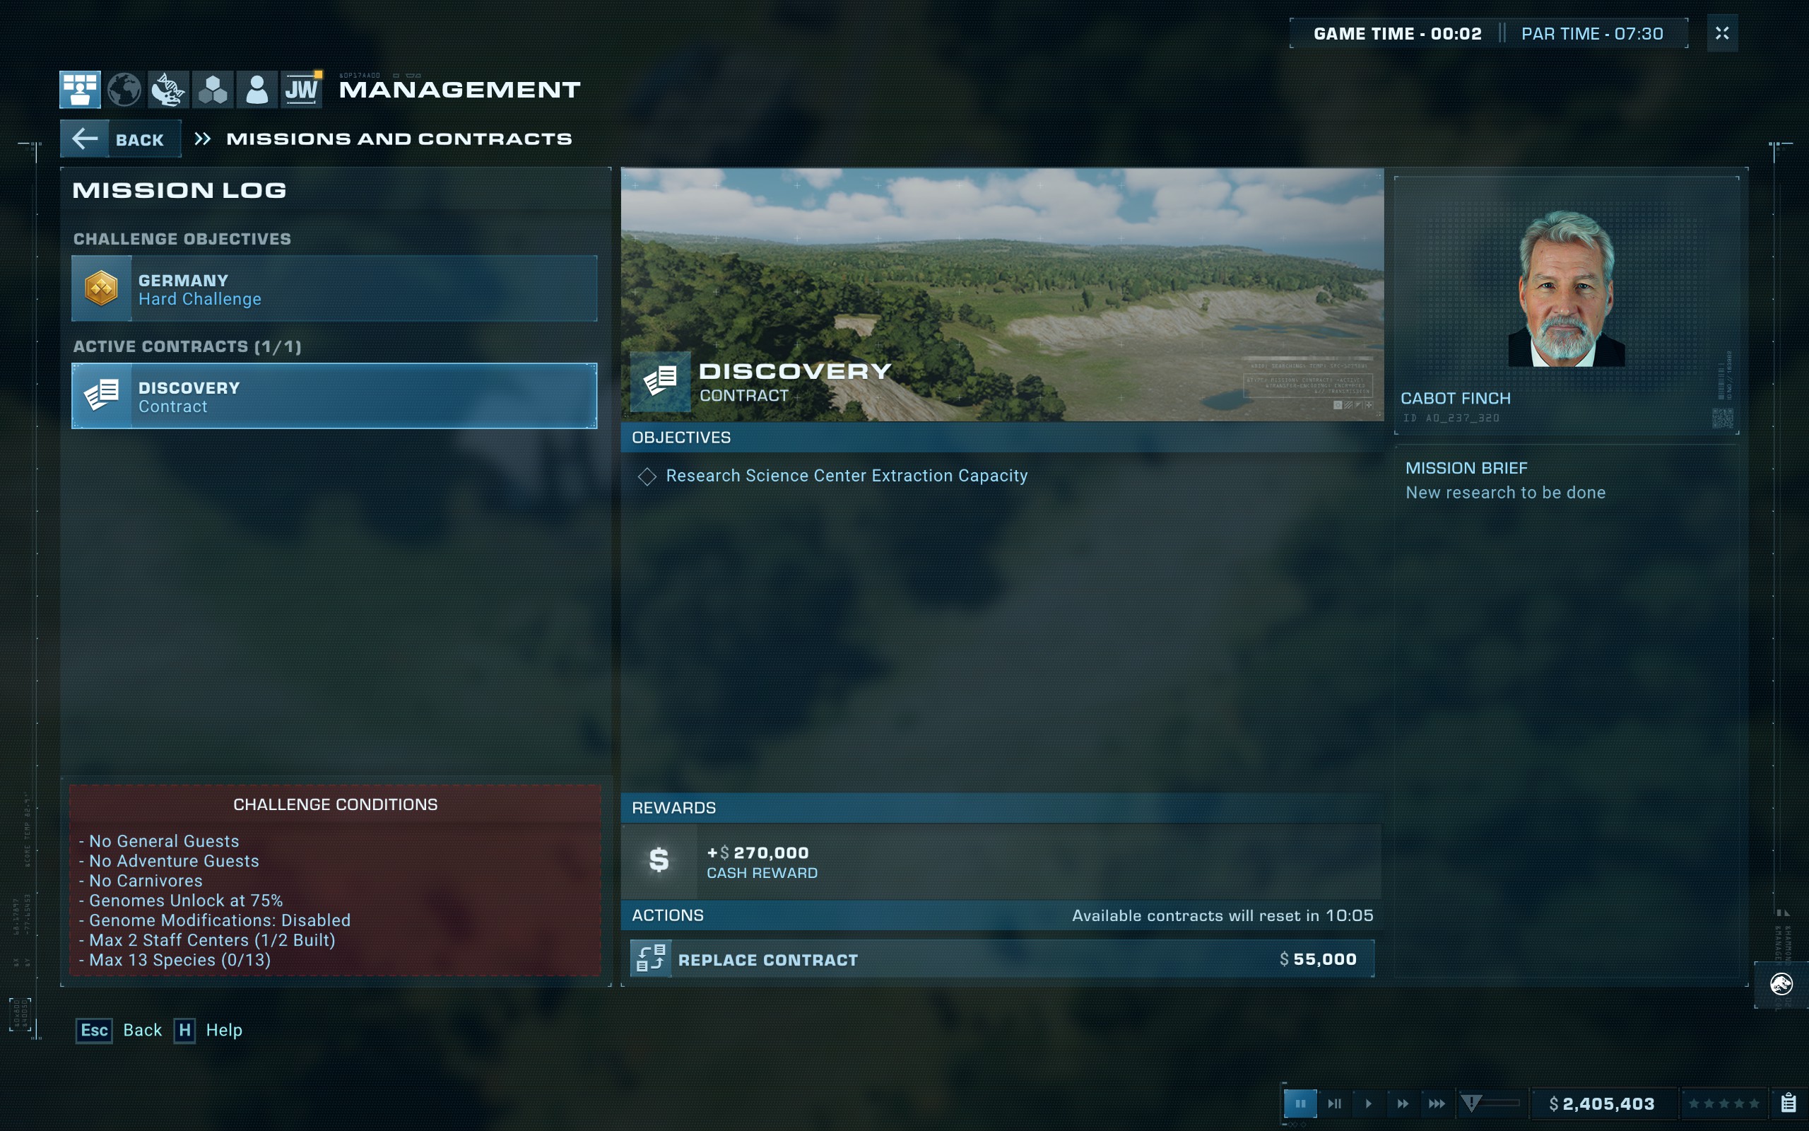Click the 'ACTIVE CONTRACTS (1/1)' heading

pos(187,346)
